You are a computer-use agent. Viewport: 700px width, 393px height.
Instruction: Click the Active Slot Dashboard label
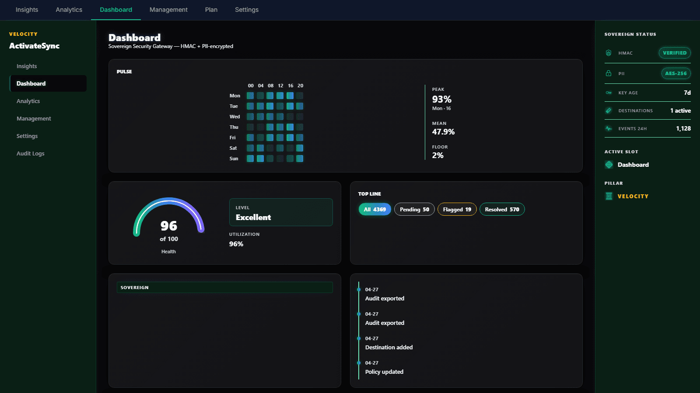tap(633, 165)
